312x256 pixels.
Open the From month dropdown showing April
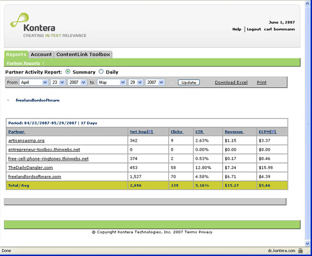point(34,82)
